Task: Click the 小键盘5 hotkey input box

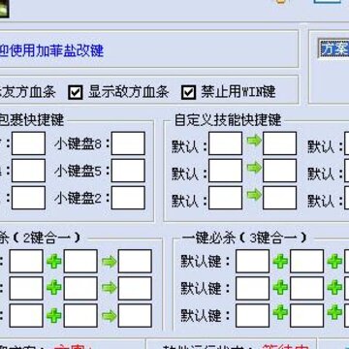Action: [x=128, y=171]
